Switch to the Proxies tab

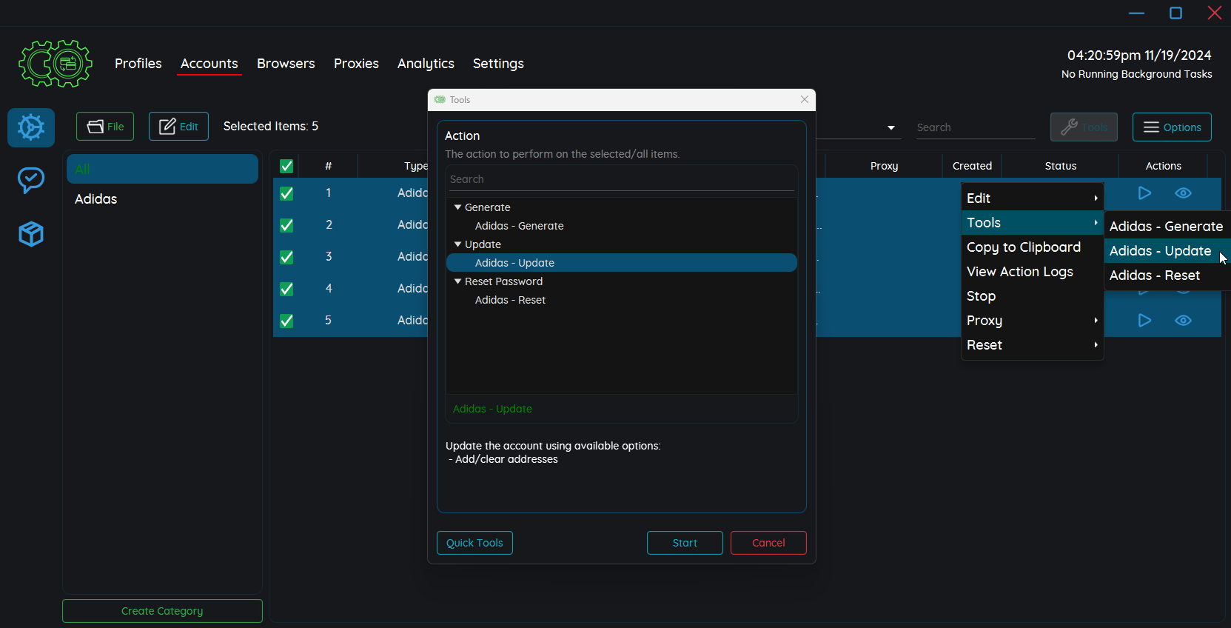point(356,64)
